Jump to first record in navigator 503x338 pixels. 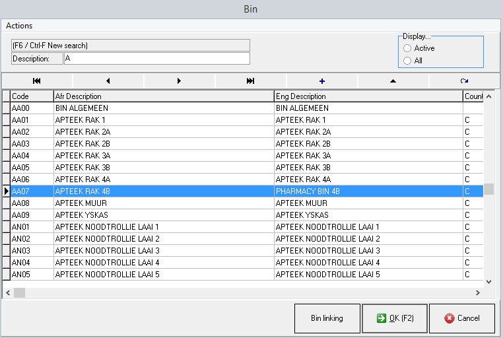tap(37, 81)
